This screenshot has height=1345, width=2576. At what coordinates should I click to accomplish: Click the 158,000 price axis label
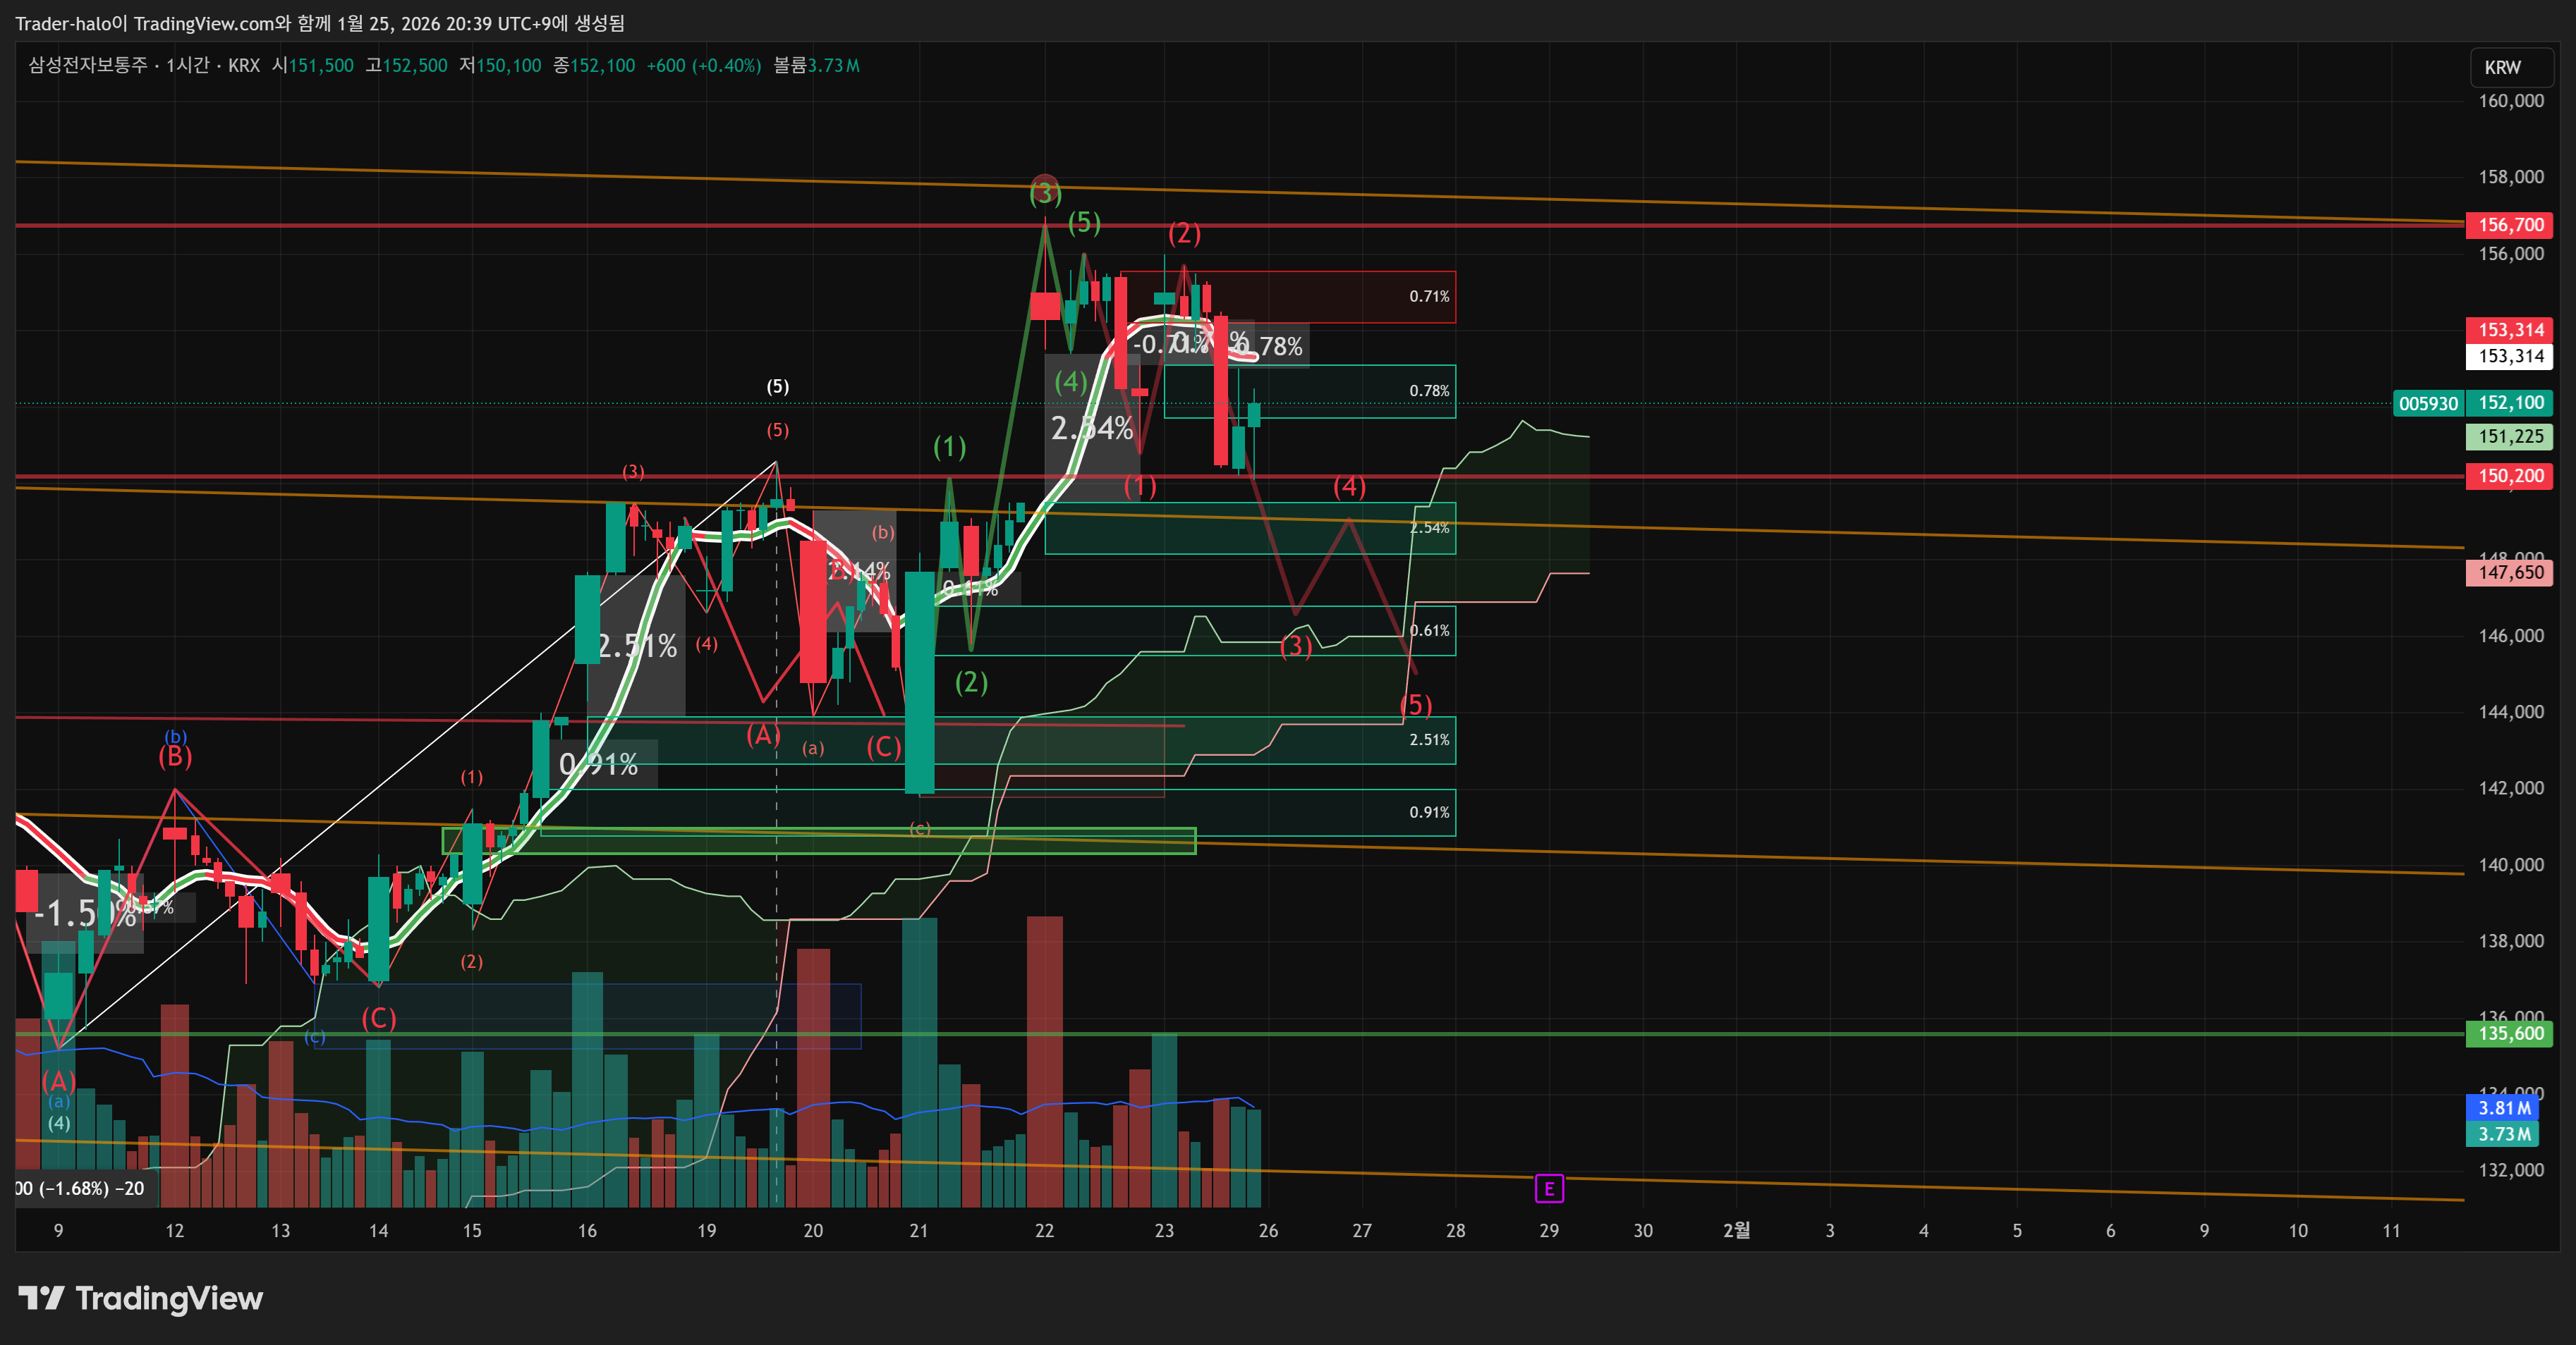click(2511, 177)
